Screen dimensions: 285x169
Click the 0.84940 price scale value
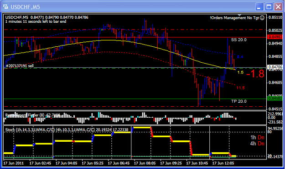275,44
